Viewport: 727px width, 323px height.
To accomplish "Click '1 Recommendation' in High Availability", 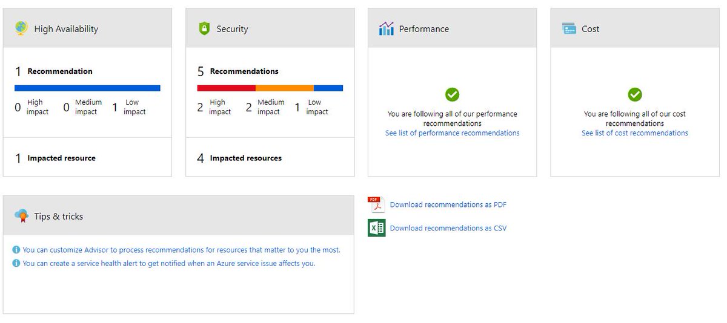I will [54, 71].
